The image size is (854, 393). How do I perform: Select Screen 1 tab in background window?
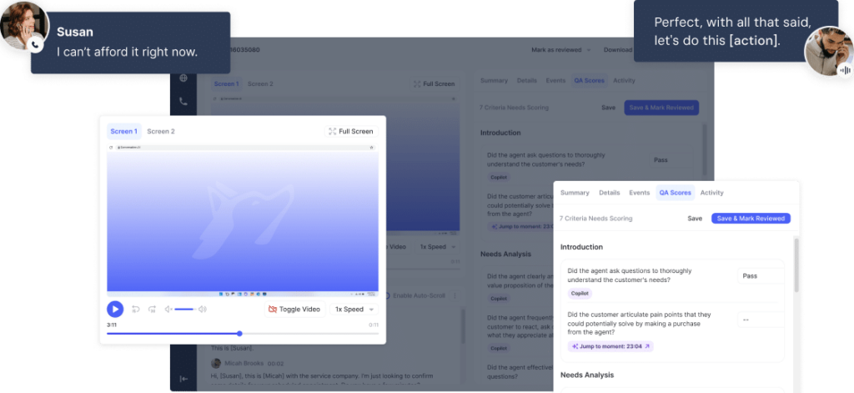(227, 84)
